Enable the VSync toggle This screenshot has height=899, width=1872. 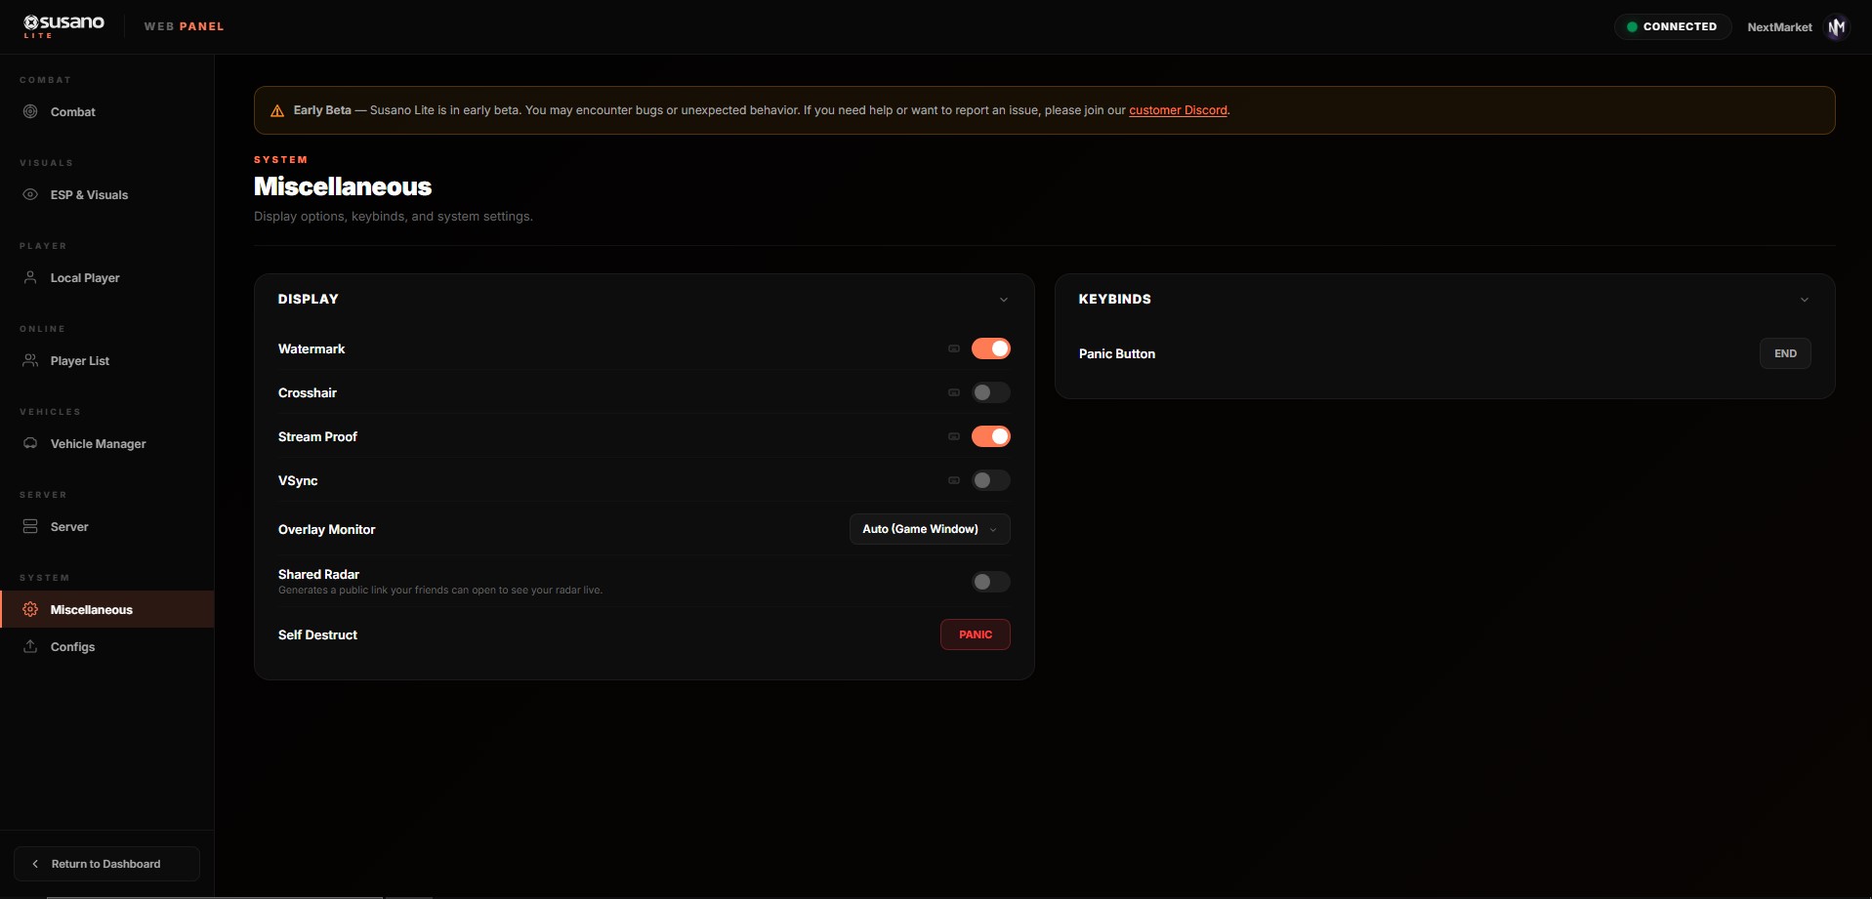coord(990,480)
